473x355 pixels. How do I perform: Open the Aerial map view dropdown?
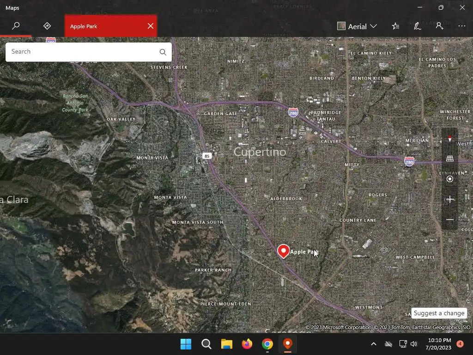(x=357, y=26)
